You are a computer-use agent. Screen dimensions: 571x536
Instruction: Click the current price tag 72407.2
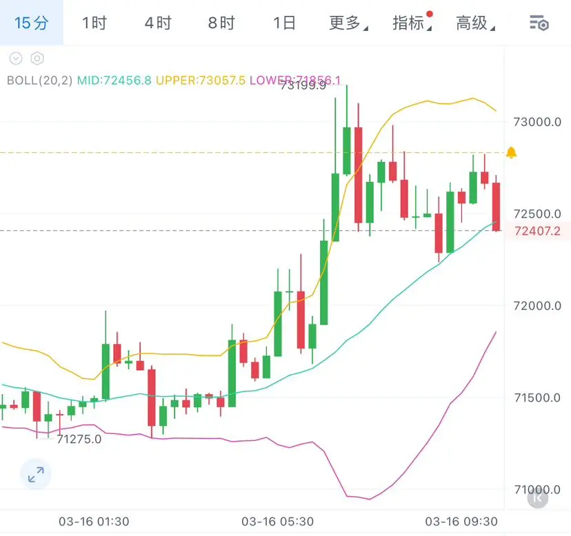[x=537, y=231]
